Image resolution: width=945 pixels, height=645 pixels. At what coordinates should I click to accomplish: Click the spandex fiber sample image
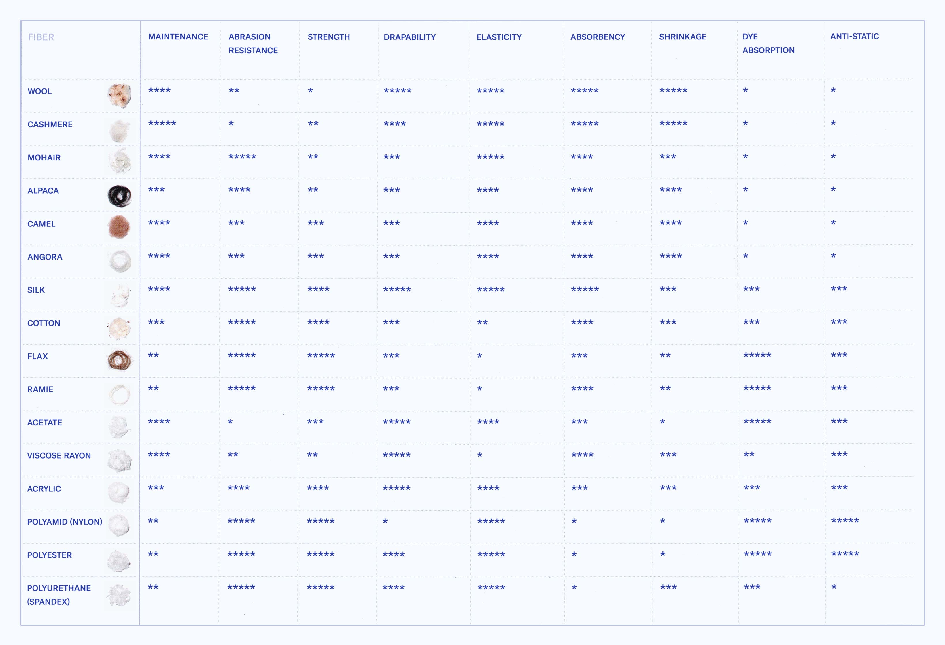(x=119, y=595)
